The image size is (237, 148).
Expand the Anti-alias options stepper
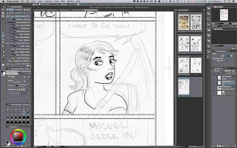29,85
